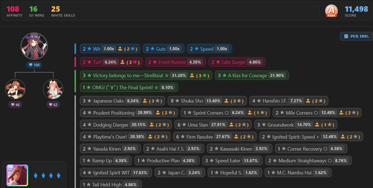Image resolution: width=373 pixels, height=188 pixels.
Task: Click the person icon in the Wit chip
Action: 120,48
